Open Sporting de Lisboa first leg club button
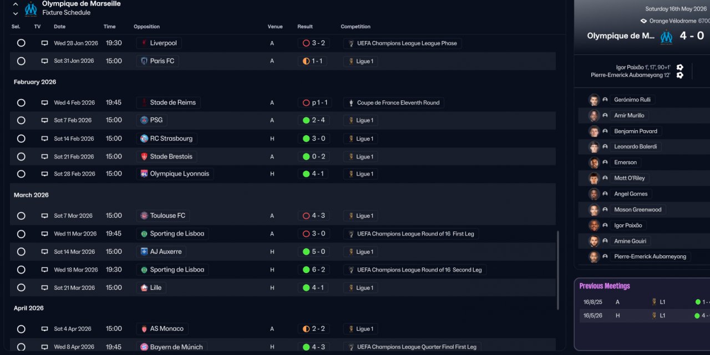 pos(173,234)
